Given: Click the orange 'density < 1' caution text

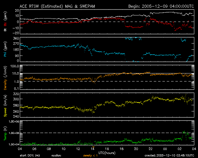Looking at the screenshot, I should click(90, 156).
